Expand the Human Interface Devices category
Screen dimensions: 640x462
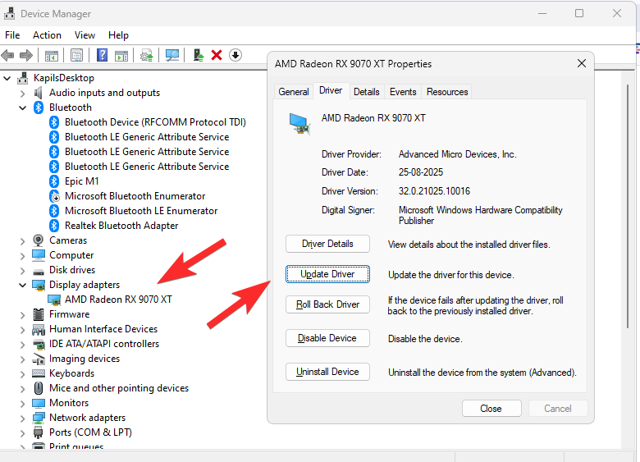click(x=22, y=329)
